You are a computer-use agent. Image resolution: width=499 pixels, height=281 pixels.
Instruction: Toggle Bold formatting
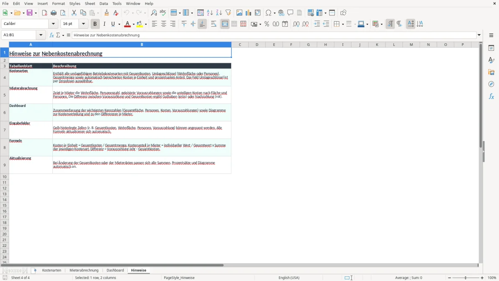pyautogui.click(x=95, y=24)
